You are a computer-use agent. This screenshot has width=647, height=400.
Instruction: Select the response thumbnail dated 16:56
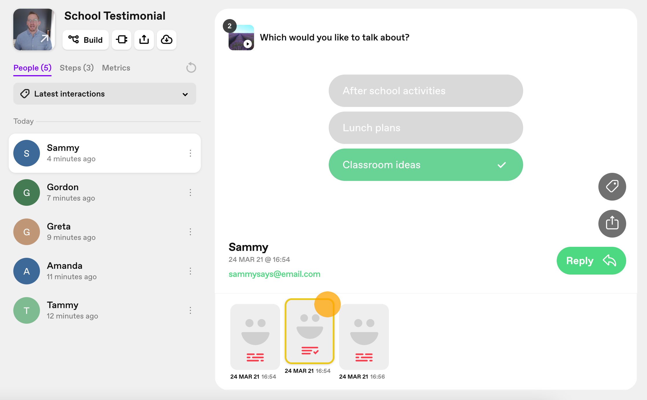(x=364, y=337)
